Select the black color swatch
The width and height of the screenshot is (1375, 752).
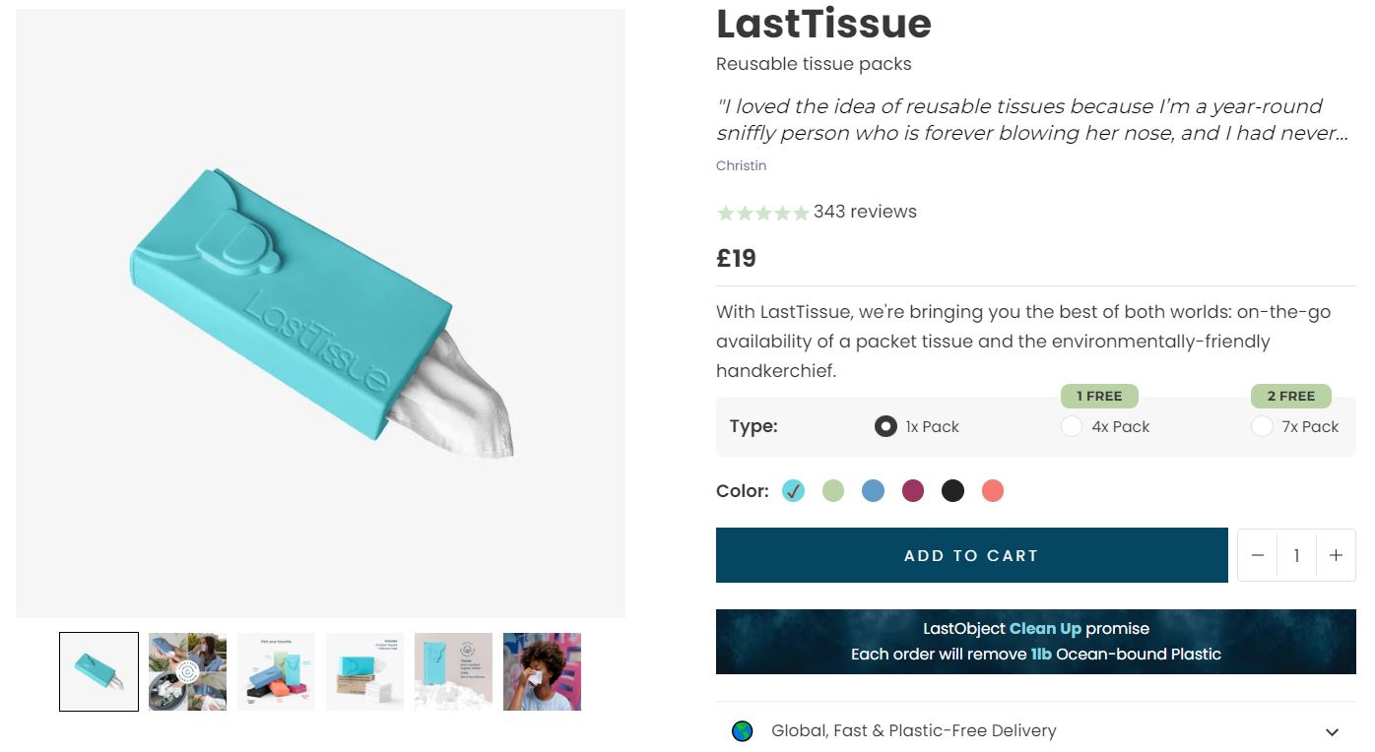tap(952, 490)
